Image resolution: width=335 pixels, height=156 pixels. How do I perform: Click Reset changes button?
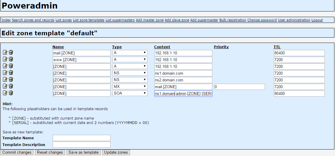(50, 152)
